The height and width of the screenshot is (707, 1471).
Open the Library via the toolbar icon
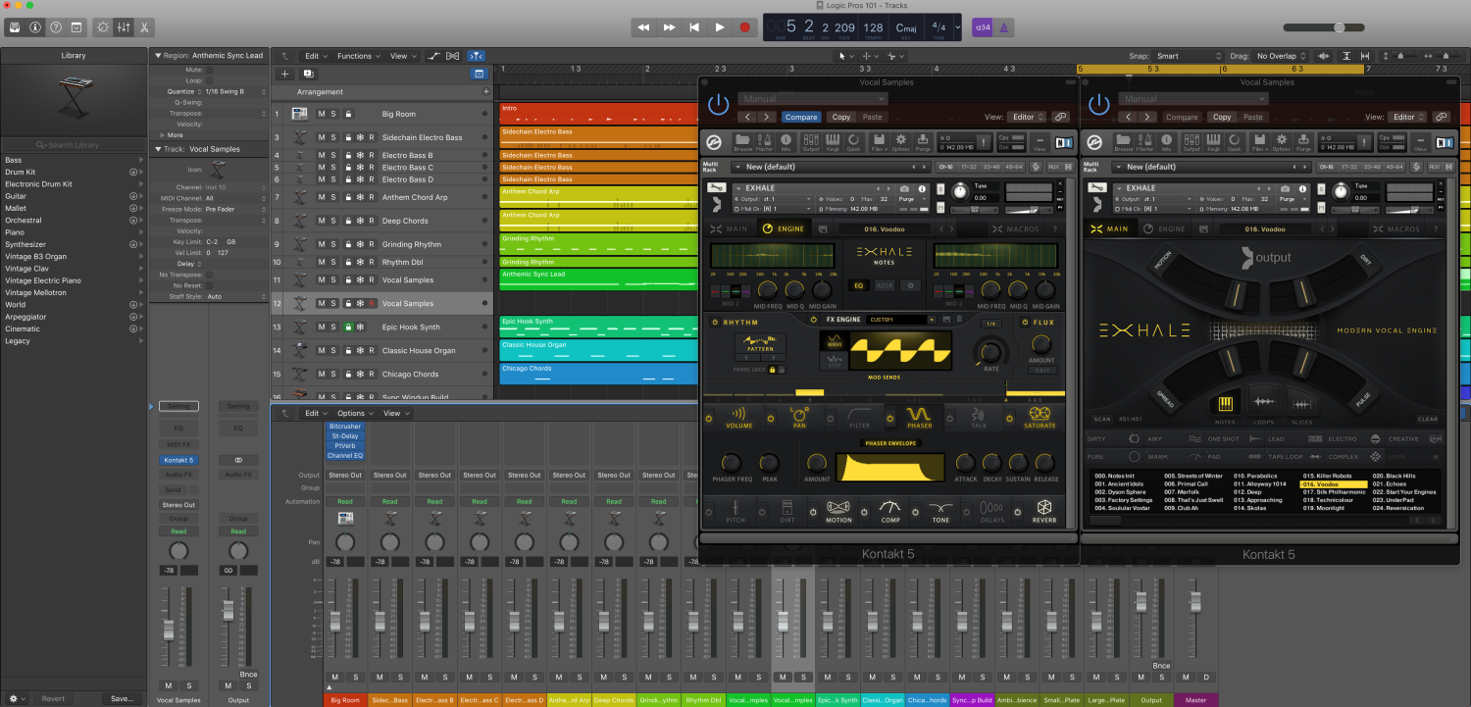15,27
